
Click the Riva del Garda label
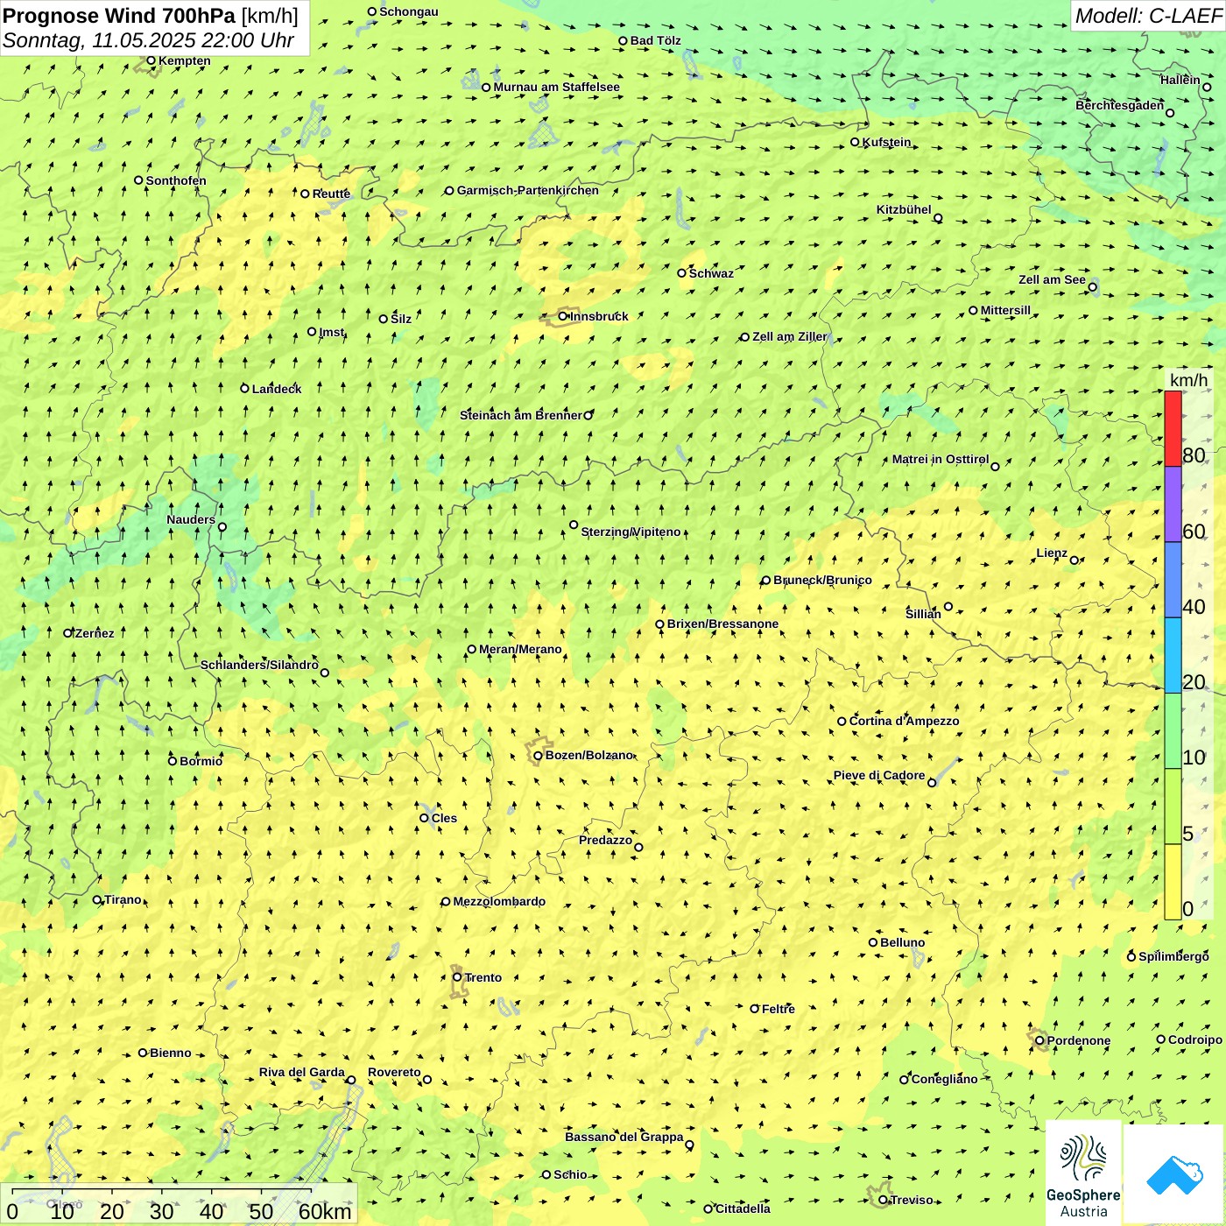(301, 1072)
